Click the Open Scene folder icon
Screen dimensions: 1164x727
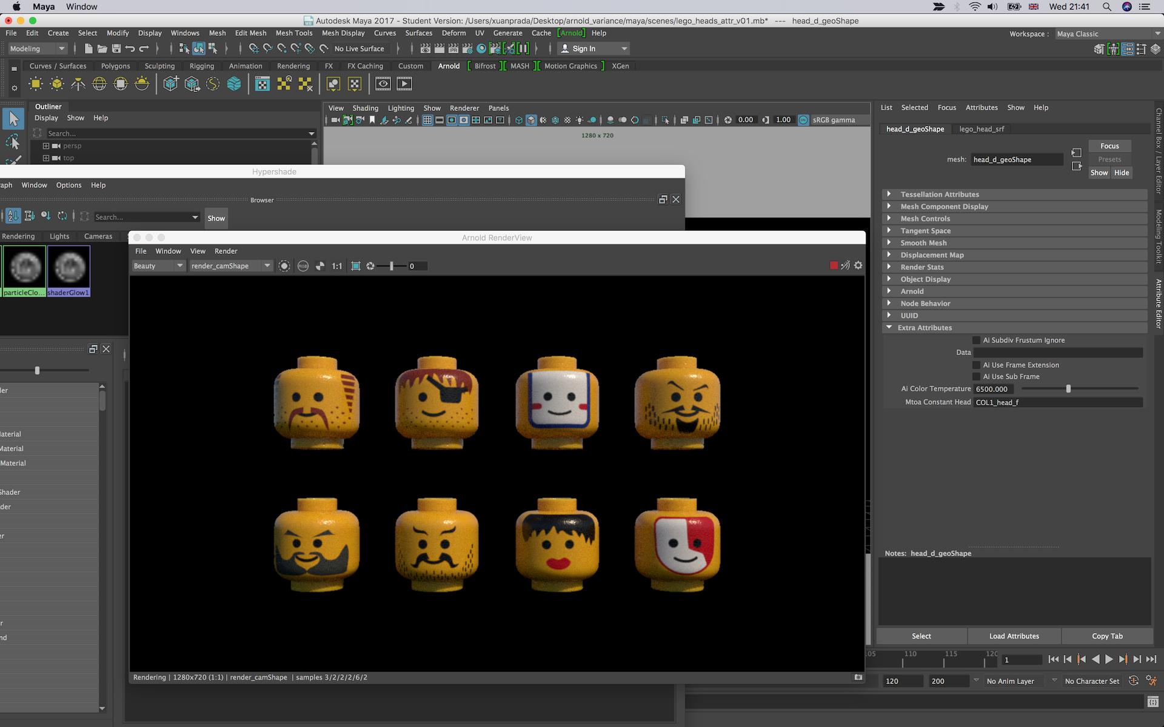(102, 48)
